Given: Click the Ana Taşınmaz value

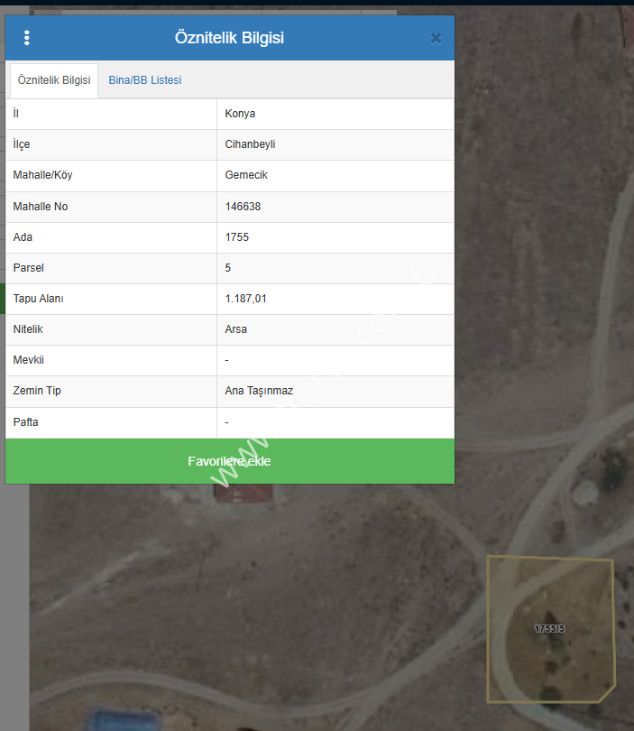Looking at the screenshot, I should pyautogui.click(x=259, y=391).
